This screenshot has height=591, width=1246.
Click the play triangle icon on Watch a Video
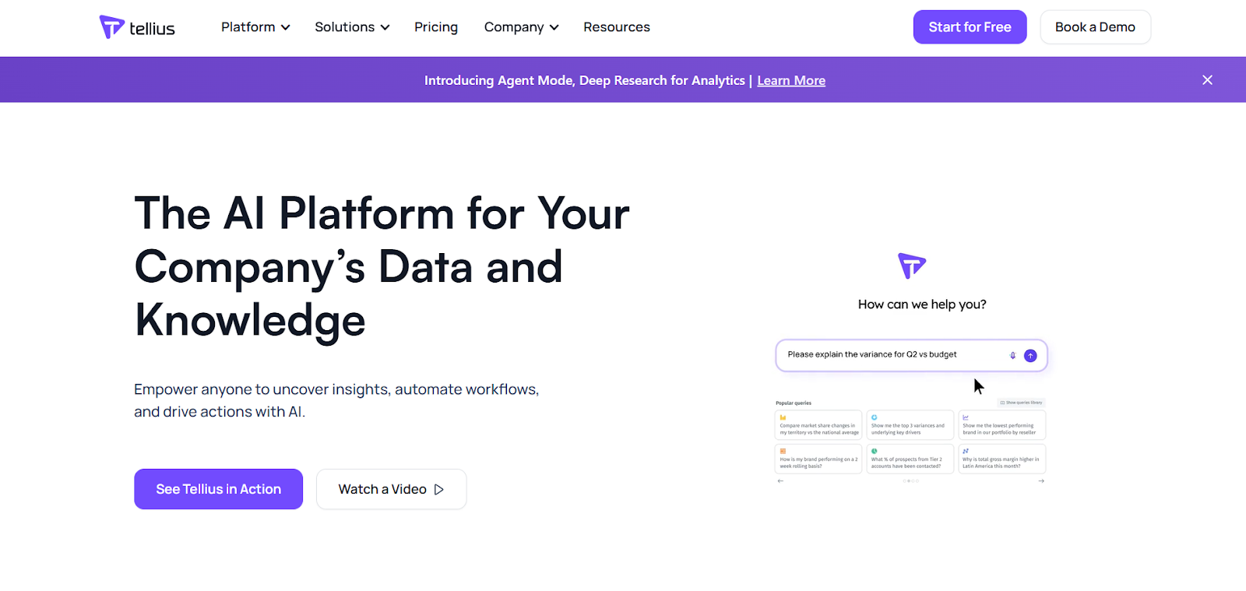tap(439, 490)
